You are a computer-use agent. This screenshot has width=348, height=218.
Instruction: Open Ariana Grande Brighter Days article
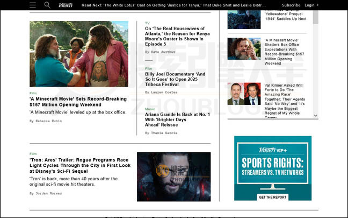(177, 119)
